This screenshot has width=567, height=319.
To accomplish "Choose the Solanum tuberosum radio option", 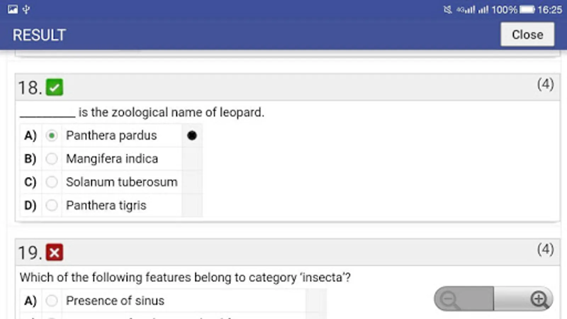I will click(52, 182).
